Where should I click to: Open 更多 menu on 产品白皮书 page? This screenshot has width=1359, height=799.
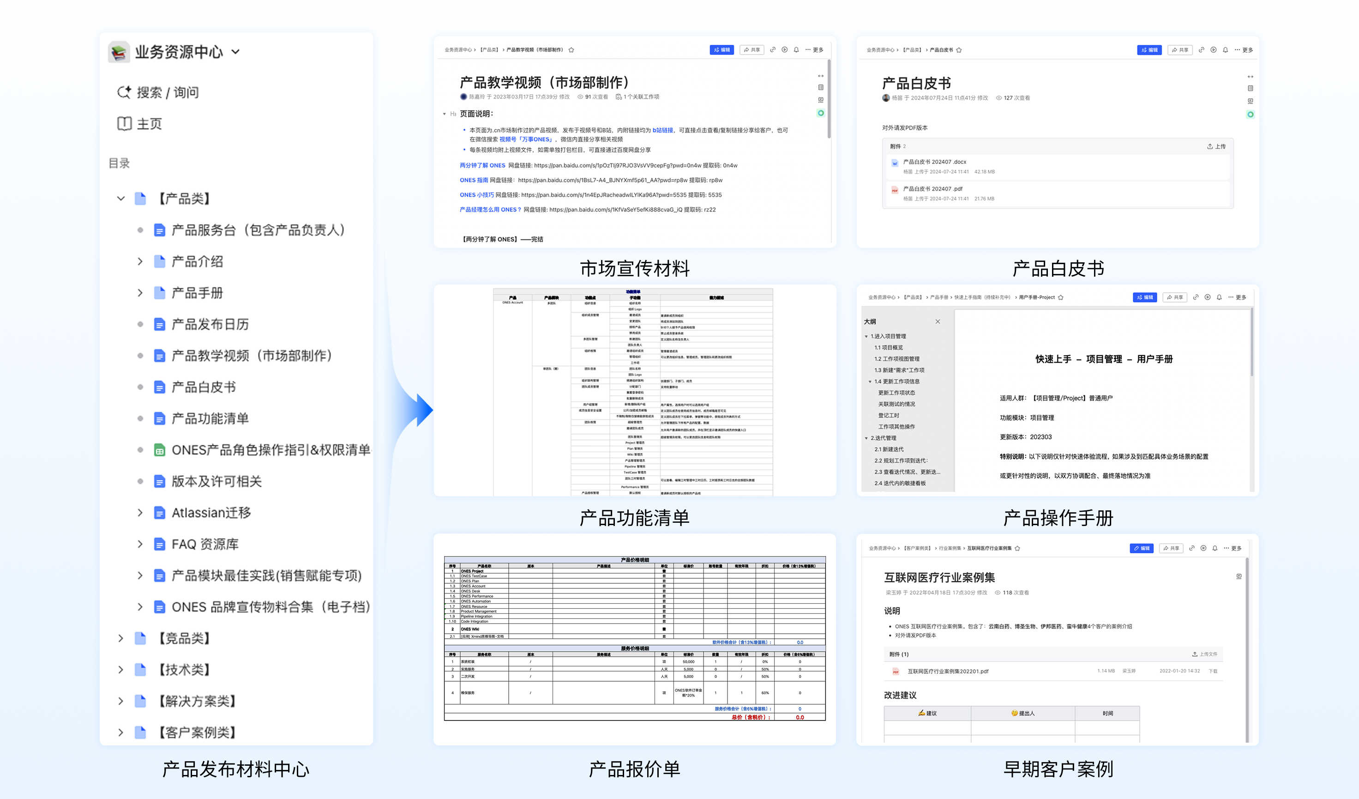click(x=1244, y=49)
